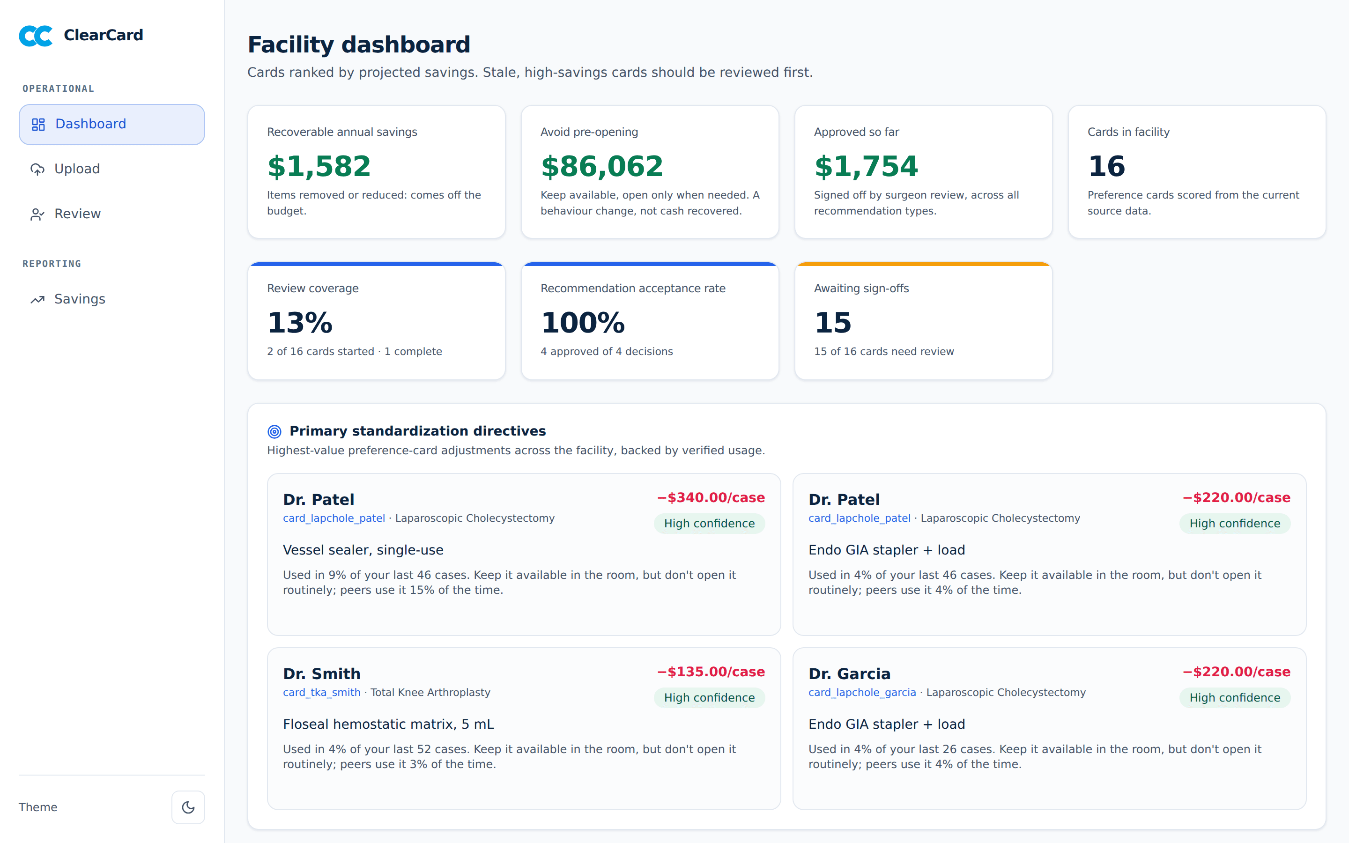Click the Upload cloud icon
This screenshot has height=843, width=1349.
[x=37, y=169]
